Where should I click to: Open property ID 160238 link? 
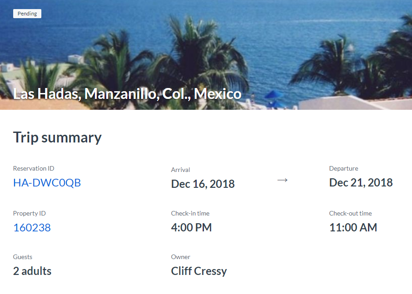pyautogui.click(x=32, y=228)
